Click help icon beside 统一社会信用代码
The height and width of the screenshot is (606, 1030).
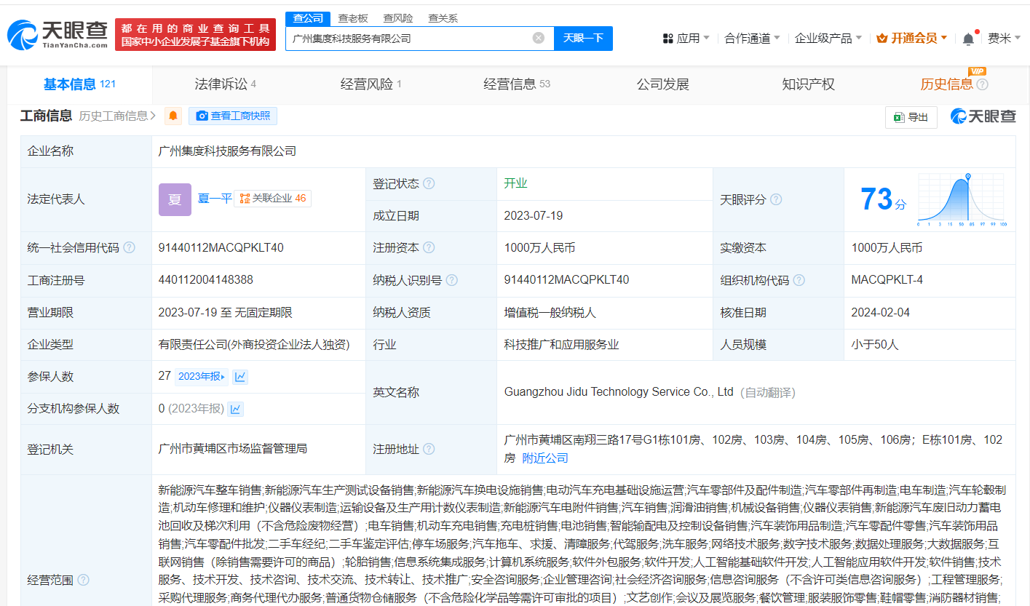(130, 248)
